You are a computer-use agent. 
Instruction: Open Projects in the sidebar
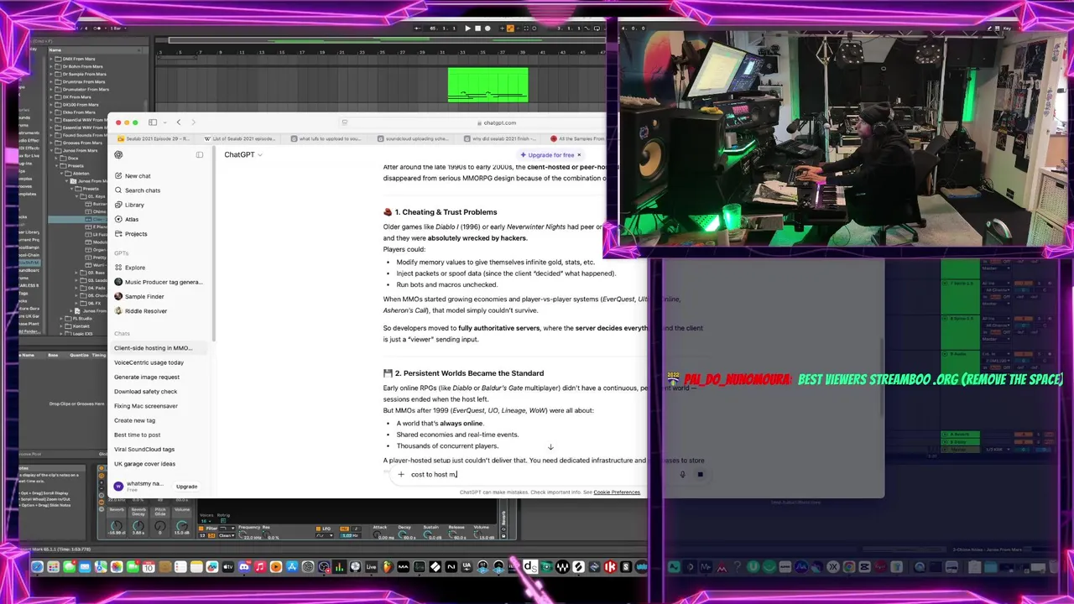click(x=136, y=234)
